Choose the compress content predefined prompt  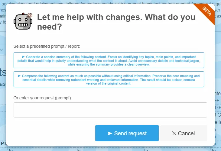point(109,79)
